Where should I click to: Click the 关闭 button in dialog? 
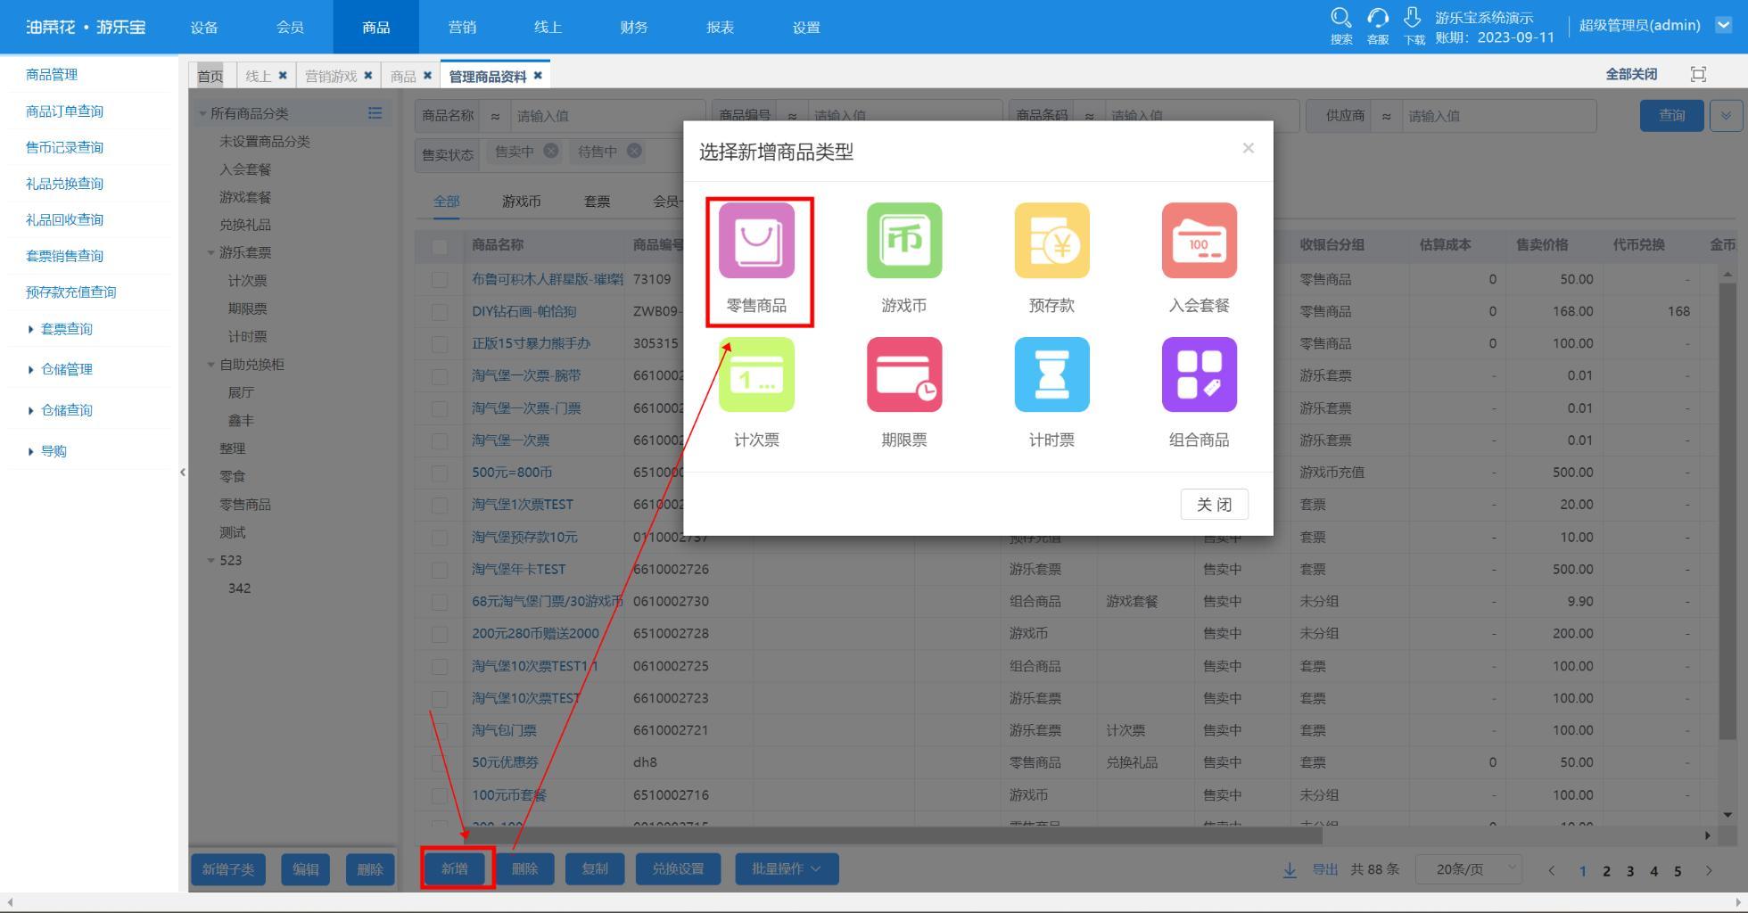(x=1214, y=505)
